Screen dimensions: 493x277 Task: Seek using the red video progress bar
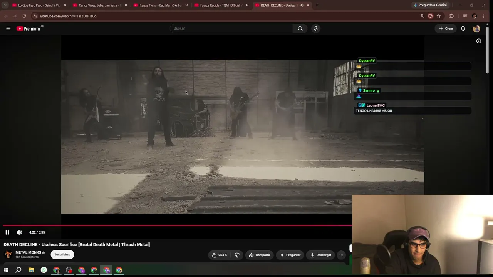click(x=177, y=225)
